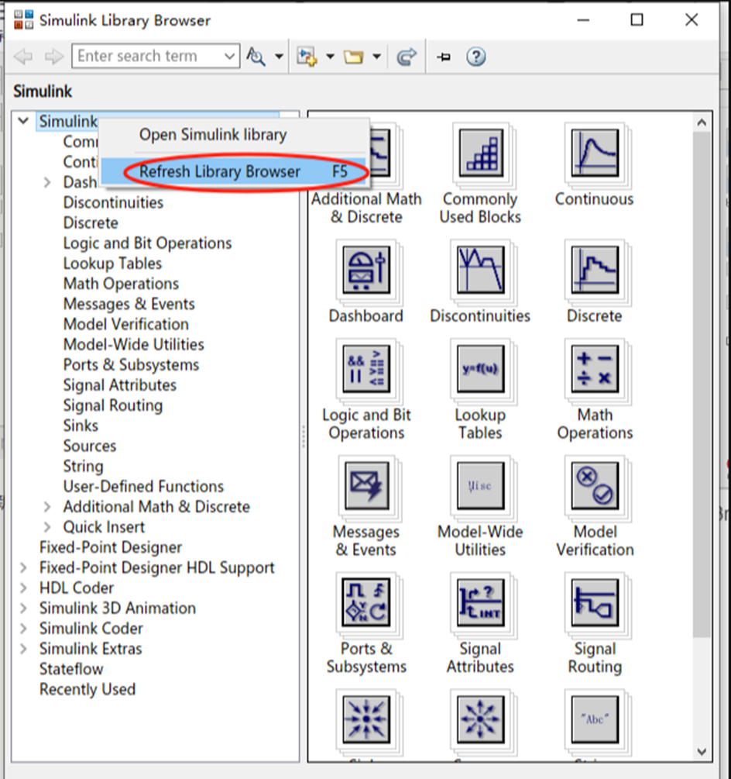Expand the HDL Coder node arrow
Screen dimensions: 731x779
[23, 588]
